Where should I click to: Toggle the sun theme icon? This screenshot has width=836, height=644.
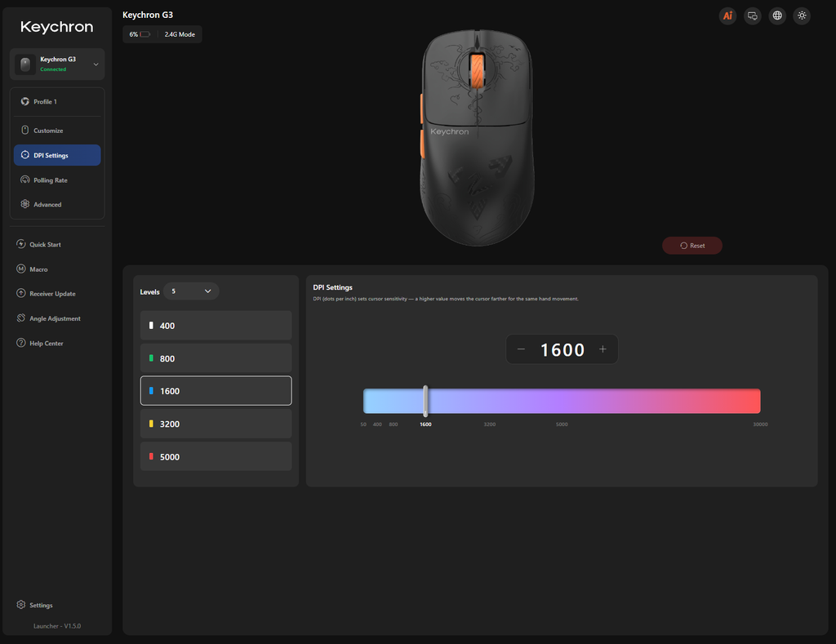[802, 16]
